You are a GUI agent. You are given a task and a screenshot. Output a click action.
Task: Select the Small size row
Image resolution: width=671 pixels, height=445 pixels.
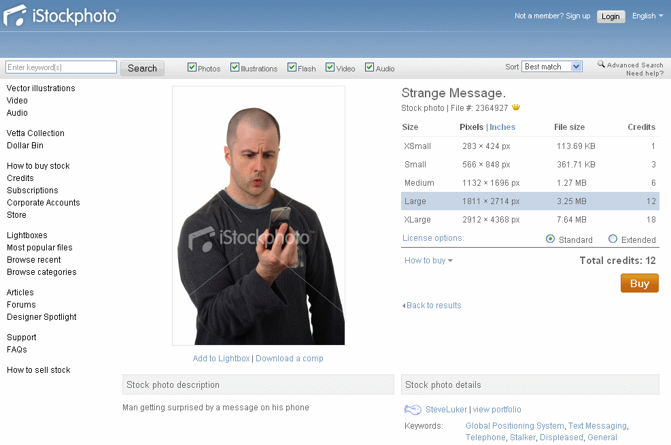coord(530,165)
